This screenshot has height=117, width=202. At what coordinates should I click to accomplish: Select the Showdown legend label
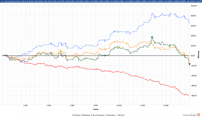(111, 115)
